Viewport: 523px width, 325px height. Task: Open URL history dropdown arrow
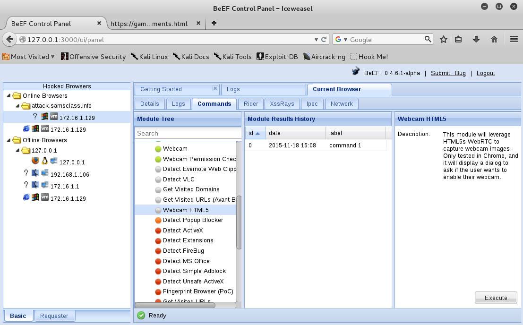[x=316, y=39]
